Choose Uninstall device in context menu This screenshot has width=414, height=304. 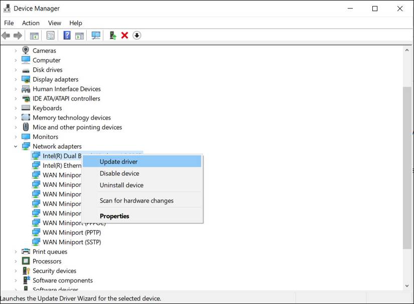tap(143, 185)
